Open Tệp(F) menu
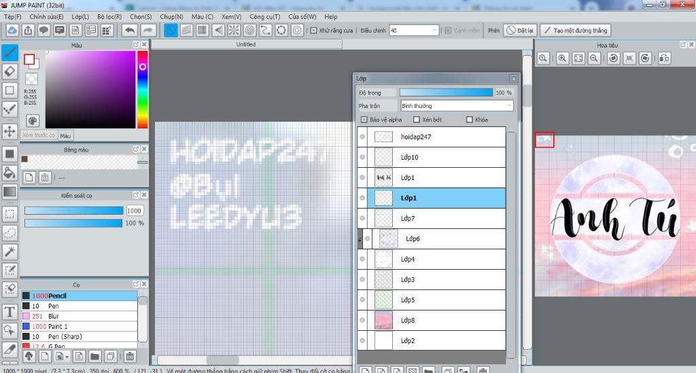Viewport: 696px width, 373px height. click(13, 16)
